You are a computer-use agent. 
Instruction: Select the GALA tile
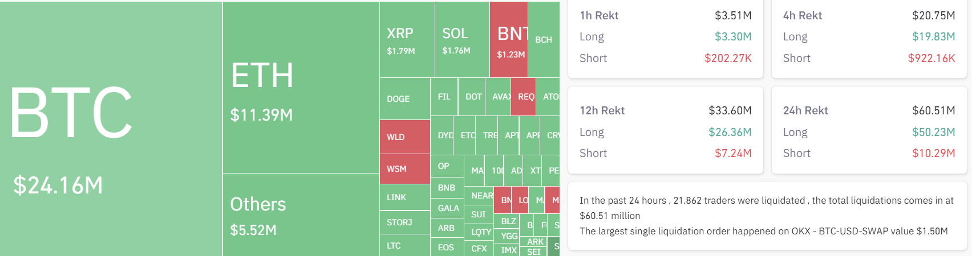pos(447,208)
